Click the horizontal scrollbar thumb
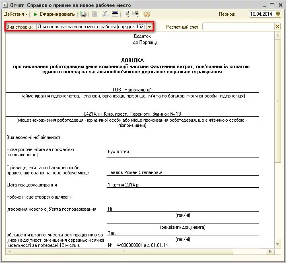286x263 pixels. [123, 251]
